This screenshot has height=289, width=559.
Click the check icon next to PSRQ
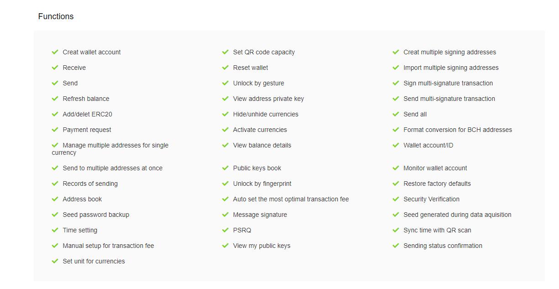[x=225, y=230]
